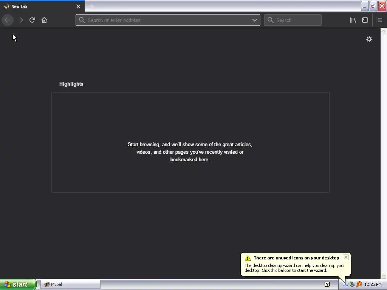Select the New Tab tab
This screenshot has width=387, height=290.
pos(42,6)
